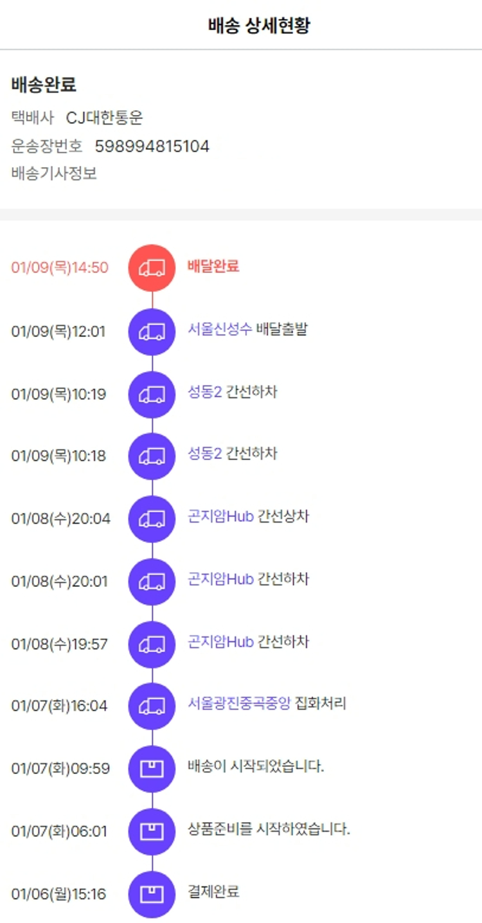The image size is (482, 923).
Task: Click the 01/09(목)14:50 delivery timestamp
Action: click(x=60, y=268)
